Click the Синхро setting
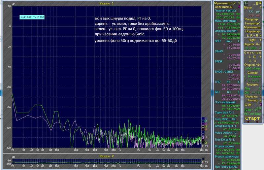This screenshot has height=170, width=264. click(x=252, y=73)
